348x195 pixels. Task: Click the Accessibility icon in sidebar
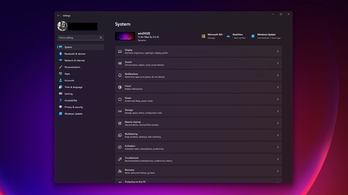point(60,101)
